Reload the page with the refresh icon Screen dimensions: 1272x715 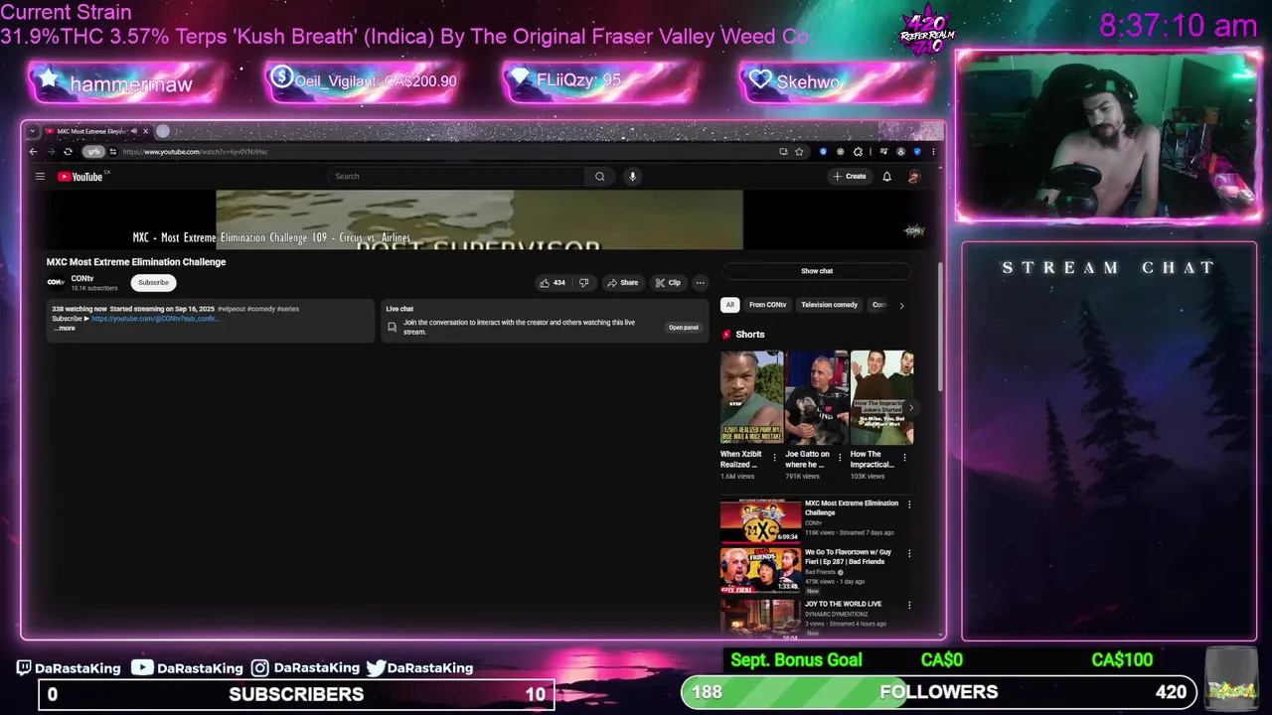click(68, 152)
